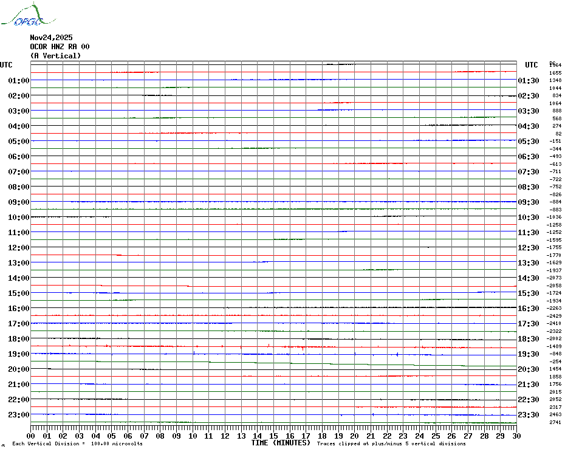Click the 13 minute axis label
This screenshot has width=565, height=452.
(241, 436)
